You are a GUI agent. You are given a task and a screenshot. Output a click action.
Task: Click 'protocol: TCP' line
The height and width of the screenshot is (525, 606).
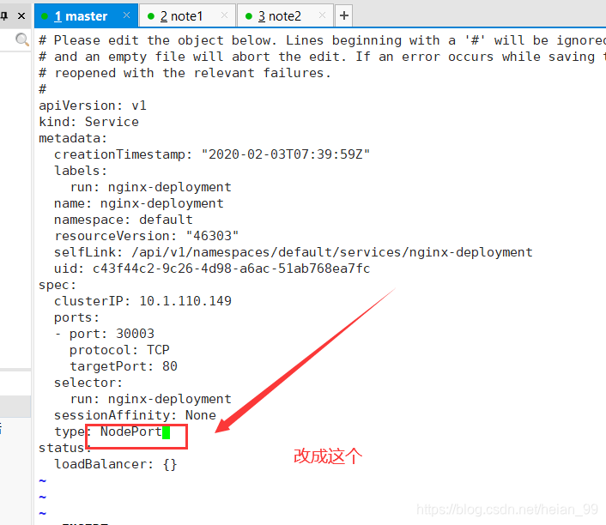119,350
